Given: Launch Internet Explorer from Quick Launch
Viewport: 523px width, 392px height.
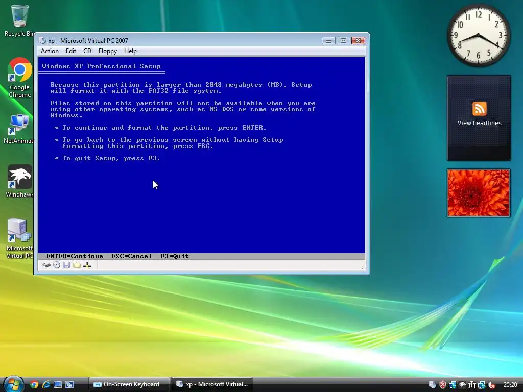Looking at the screenshot, I should point(45,385).
